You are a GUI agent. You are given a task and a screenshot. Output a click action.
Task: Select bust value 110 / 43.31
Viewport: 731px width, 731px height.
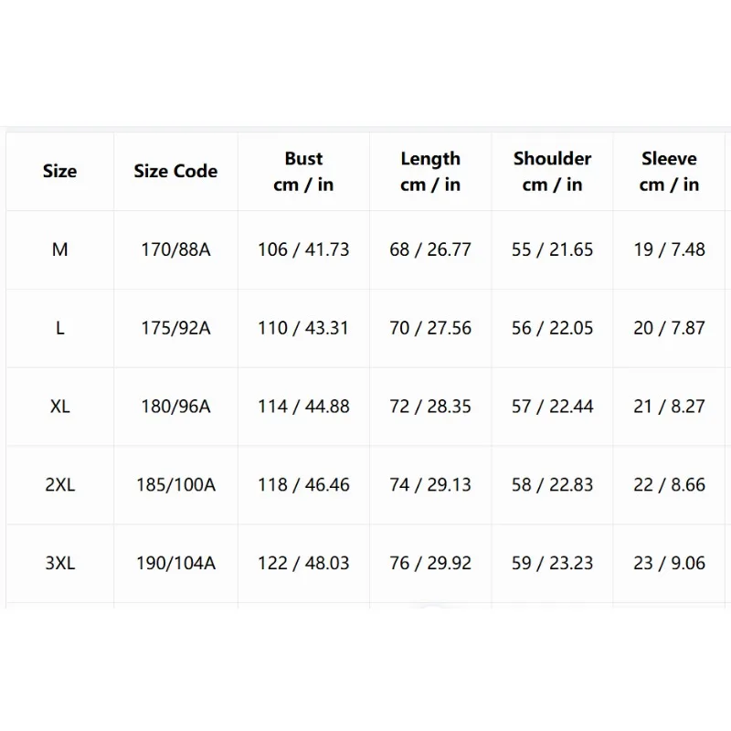tap(303, 328)
